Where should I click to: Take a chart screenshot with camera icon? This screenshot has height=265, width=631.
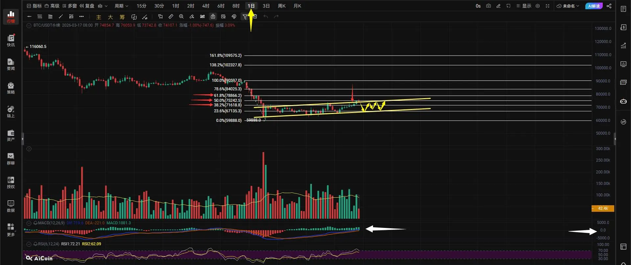[x=488, y=6]
